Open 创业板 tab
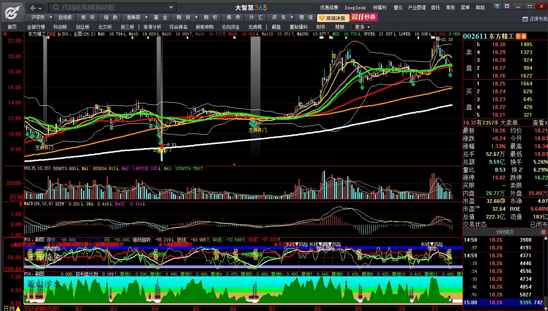This screenshot has height=311, width=548. coord(82,27)
